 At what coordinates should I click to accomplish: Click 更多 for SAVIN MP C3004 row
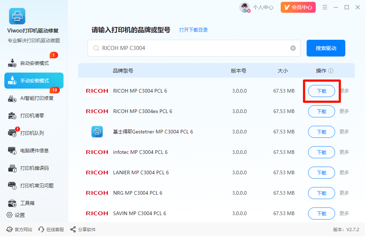coord(344,213)
